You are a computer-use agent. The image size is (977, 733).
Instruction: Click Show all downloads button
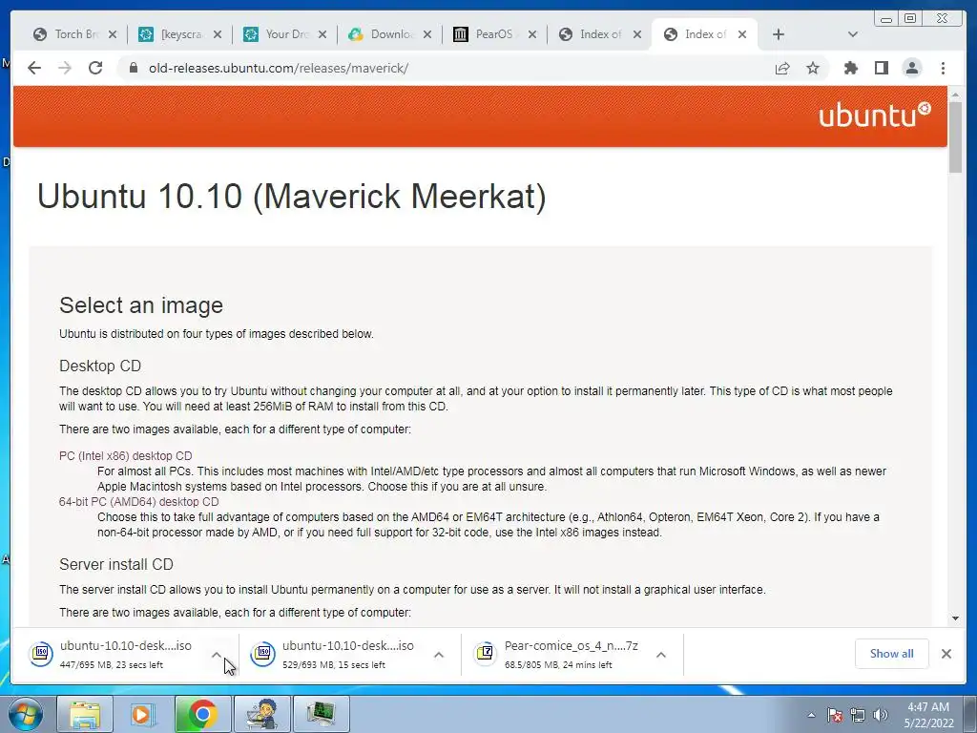tap(892, 653)
